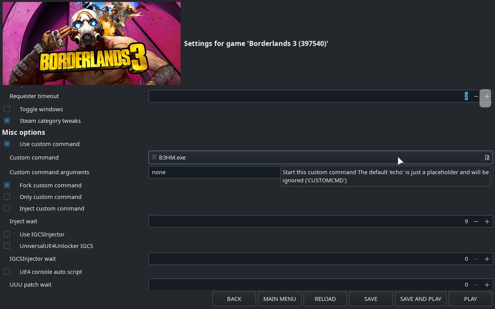
Task: Enable UE4 console auto script
Action: pos(7,272)
